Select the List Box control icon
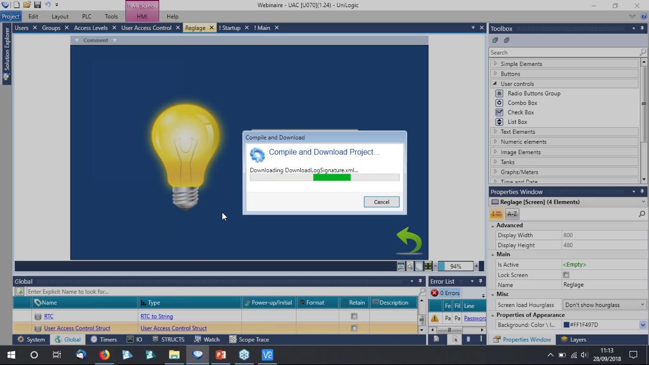 [x=499, y=122]
